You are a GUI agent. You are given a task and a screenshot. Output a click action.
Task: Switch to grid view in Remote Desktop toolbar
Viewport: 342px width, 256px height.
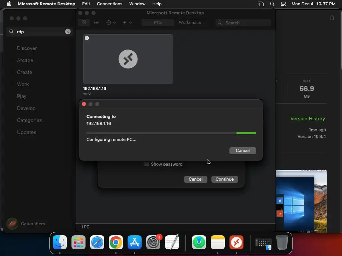[84, 22]
